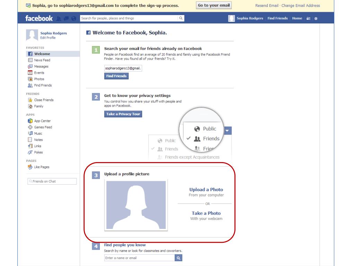Open the Find people you know heading link
Viewport: 355px width, 266px height.
coord(125,245)
